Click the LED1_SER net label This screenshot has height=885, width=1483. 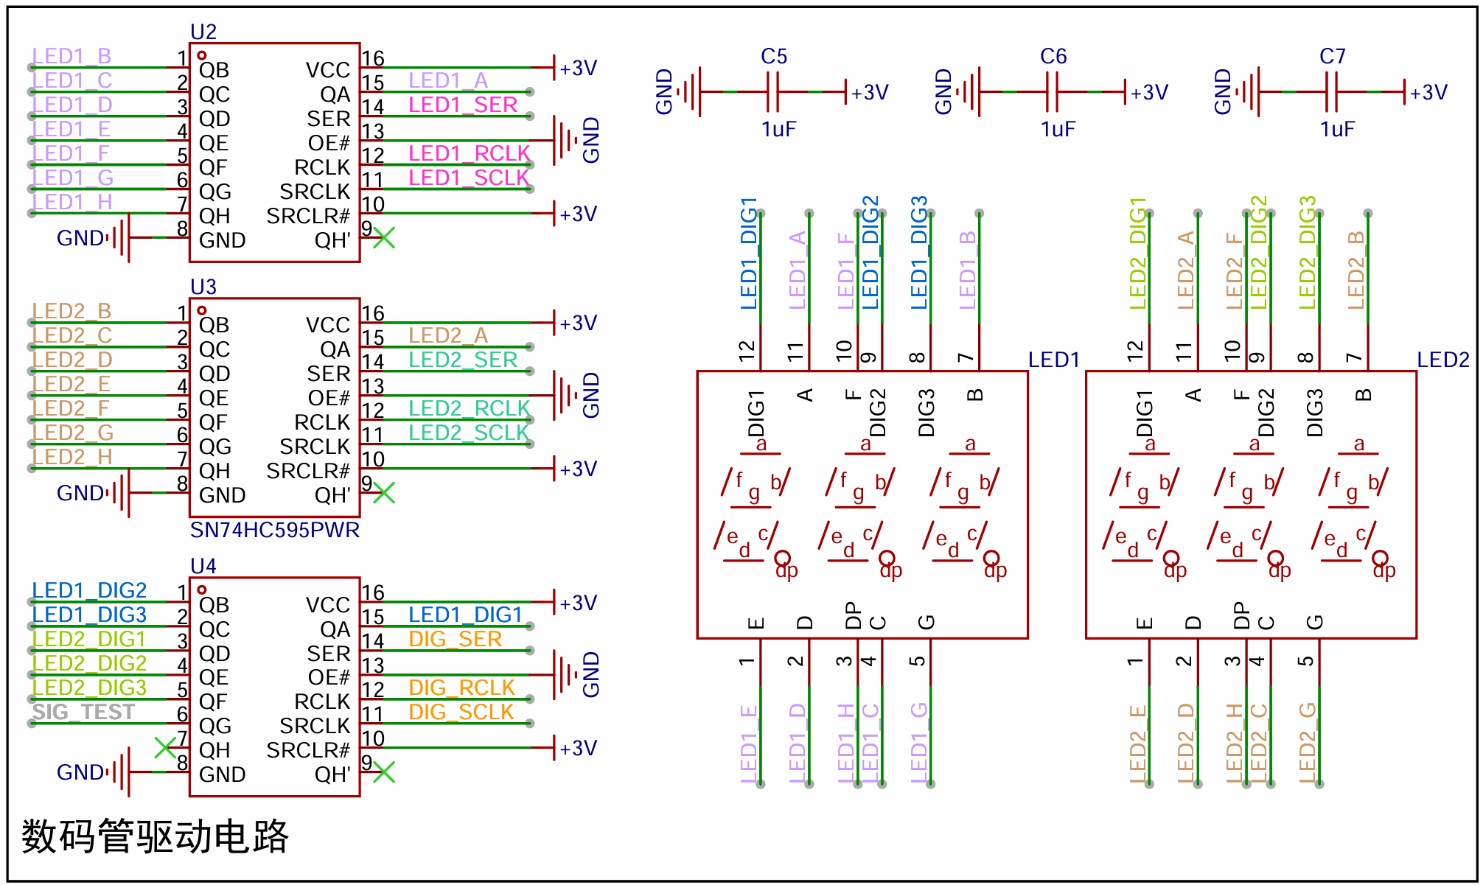coord(463,105)
